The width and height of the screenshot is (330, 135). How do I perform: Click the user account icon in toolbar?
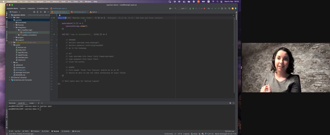170,8
